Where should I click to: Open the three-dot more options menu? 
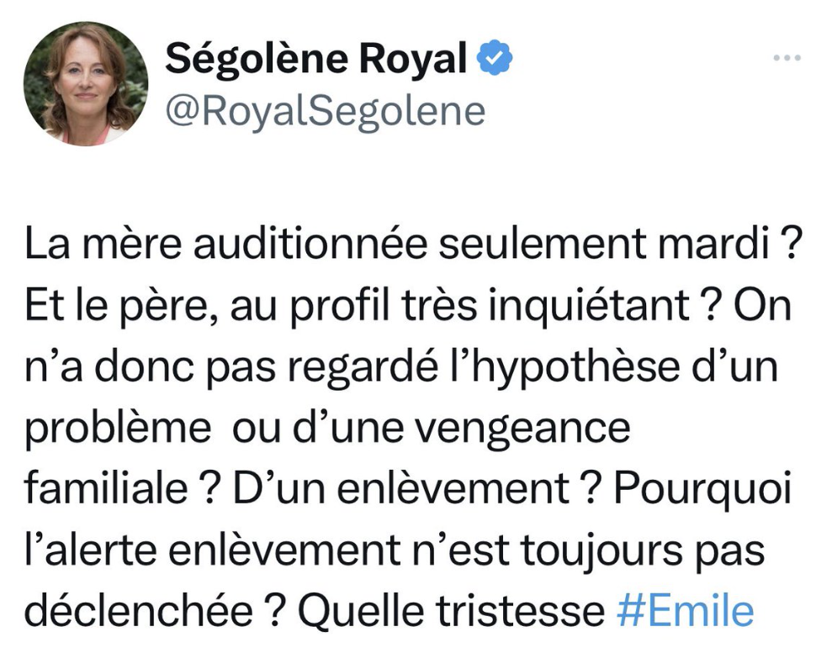(x=787, y=58)
